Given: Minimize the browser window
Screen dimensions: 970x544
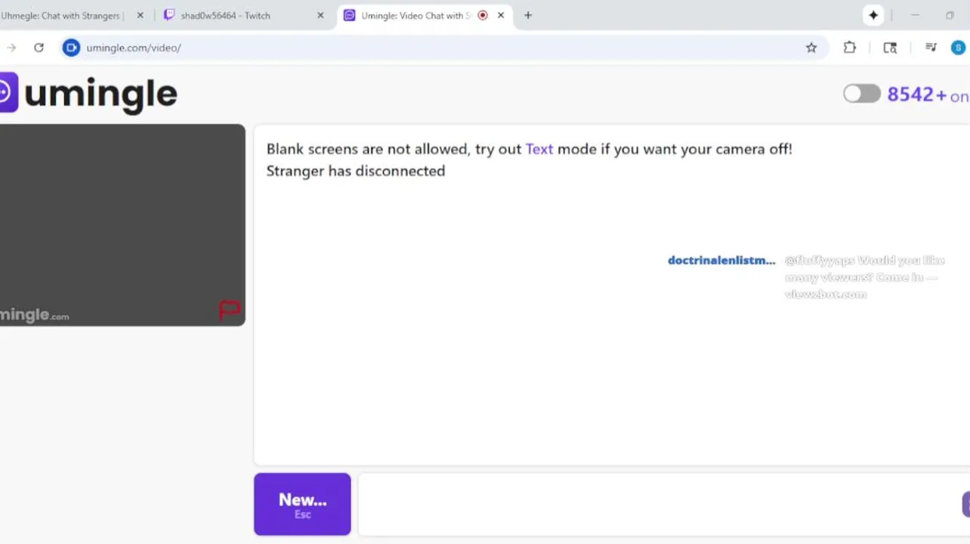Looking at the screenshot, I should click(915, 15).
